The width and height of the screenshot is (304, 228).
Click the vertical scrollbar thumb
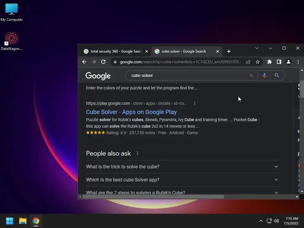click(x=302, y=89)
